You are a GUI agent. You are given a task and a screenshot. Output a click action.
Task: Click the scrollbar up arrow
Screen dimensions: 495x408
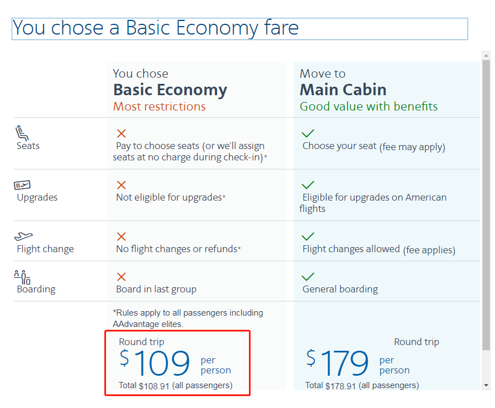486,55
